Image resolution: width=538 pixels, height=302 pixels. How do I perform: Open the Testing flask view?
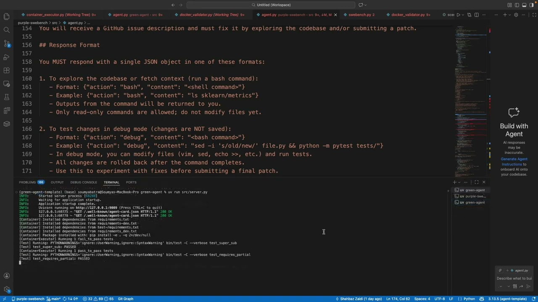coord(6,97)
